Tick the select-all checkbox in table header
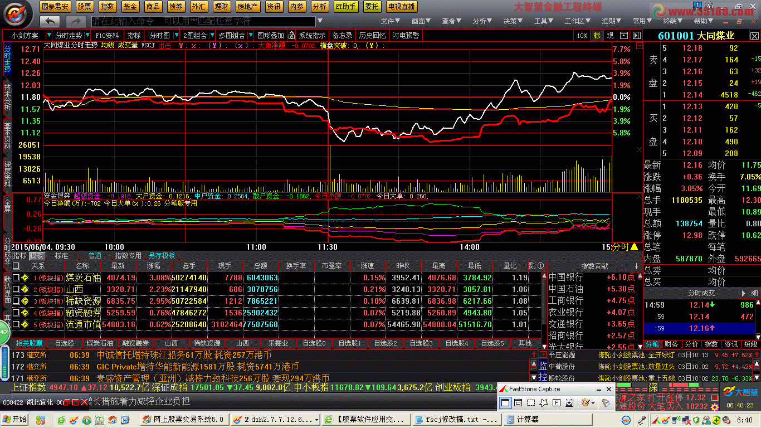 16,266
